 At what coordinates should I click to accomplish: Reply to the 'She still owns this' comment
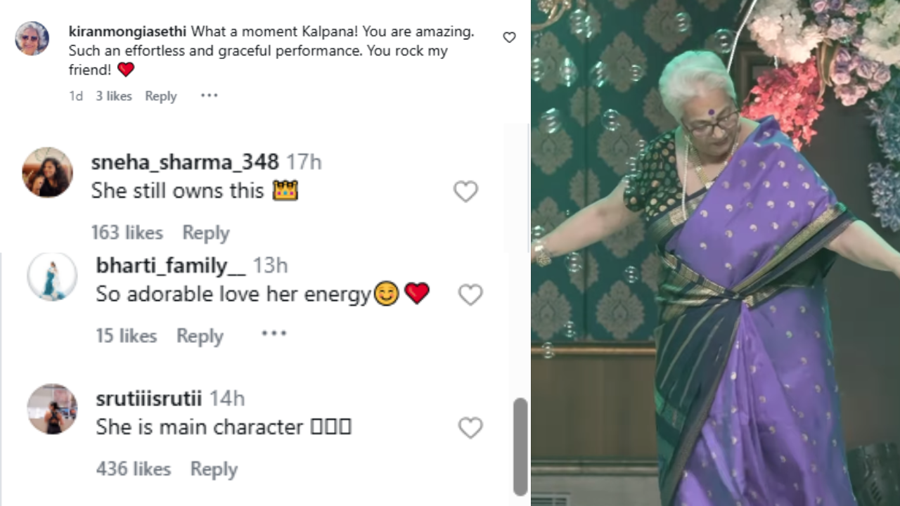point(205,233)
